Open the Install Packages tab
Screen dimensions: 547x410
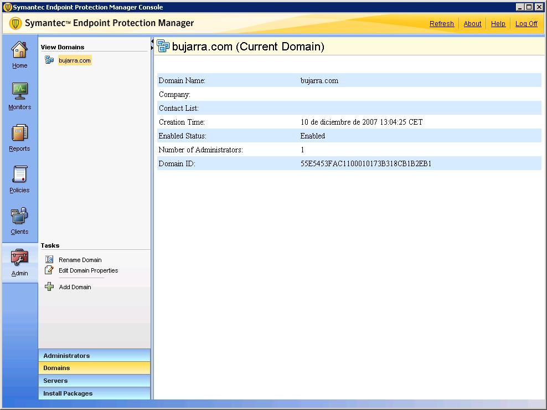click(x=94, y=393)
